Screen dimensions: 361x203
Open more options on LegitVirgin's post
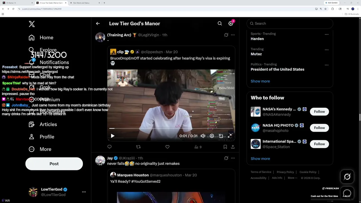tap(233, 35)
